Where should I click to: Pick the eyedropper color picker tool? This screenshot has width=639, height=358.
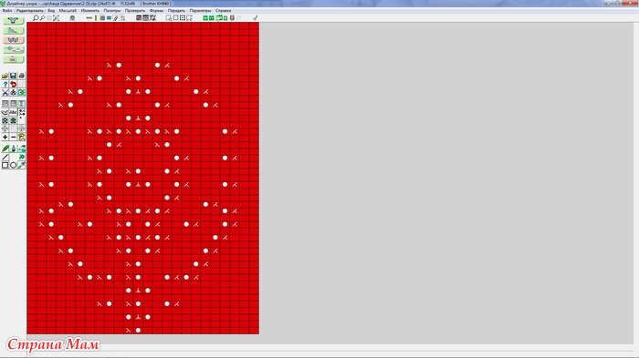coord(22,165)
